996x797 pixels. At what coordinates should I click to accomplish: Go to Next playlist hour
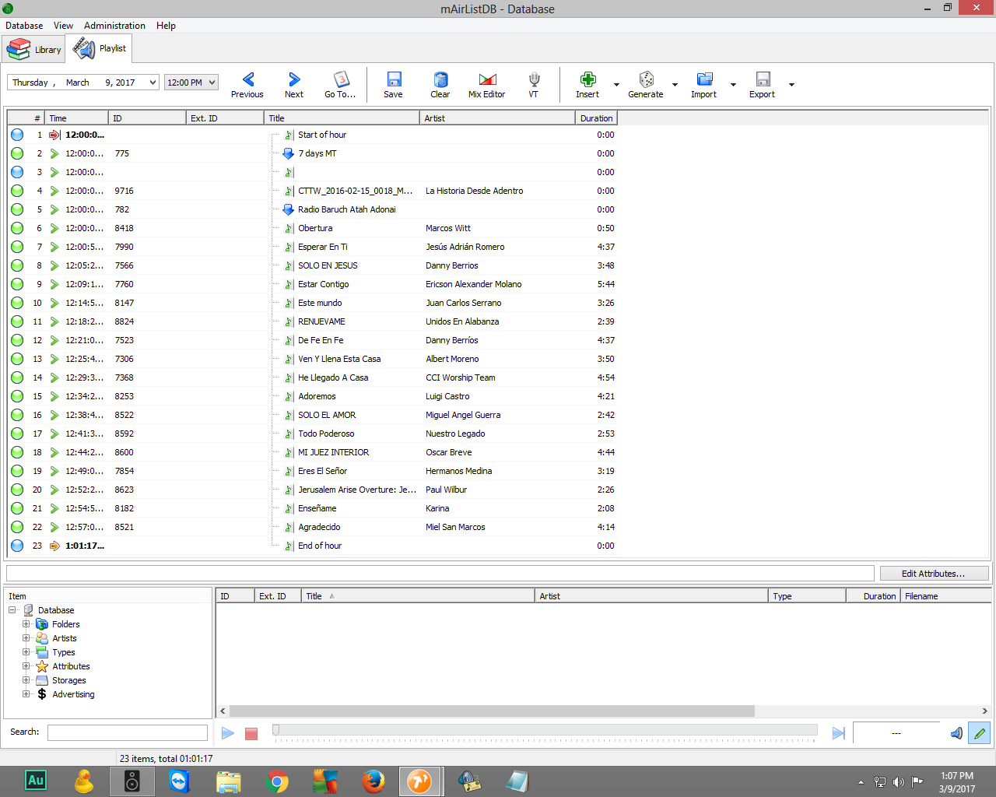(x=294, y=85)
